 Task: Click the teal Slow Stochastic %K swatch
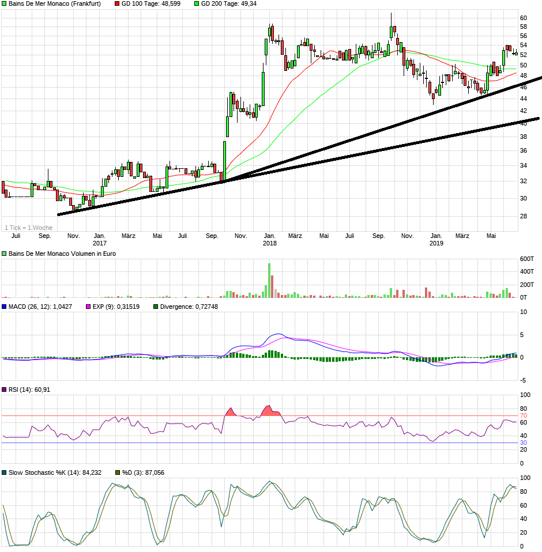(4, 473)
